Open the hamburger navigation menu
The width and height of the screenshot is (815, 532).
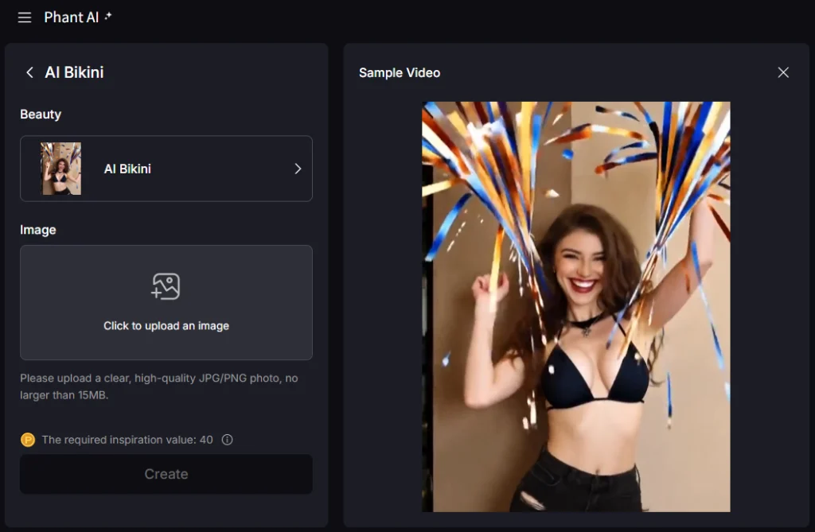pos(25,17)
